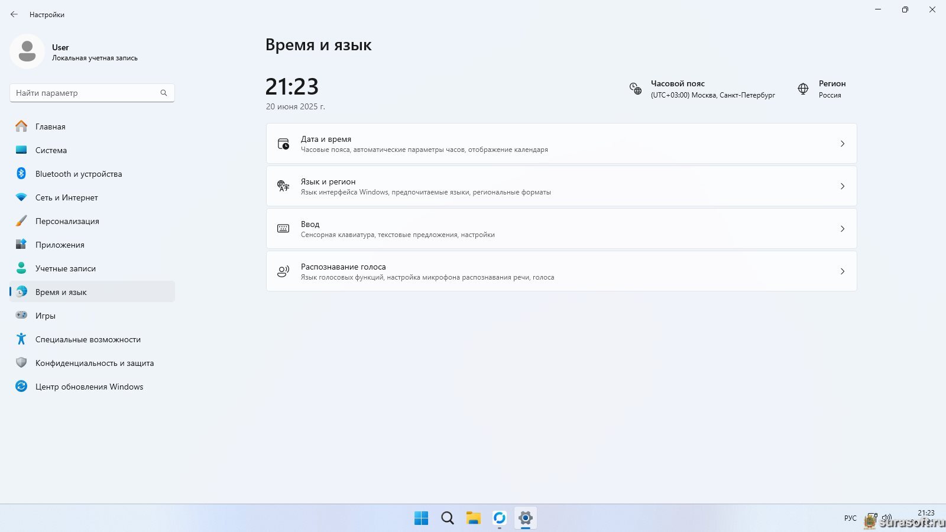Click the Распознавание голоса speech icon

click(283, 271)
